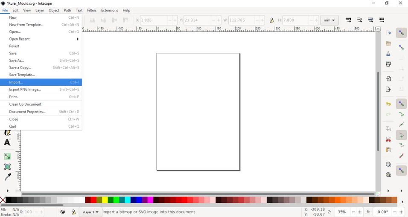
Task: Pick the cyan palette swatch
Action: pyautogui.click(x=128, y=200)
